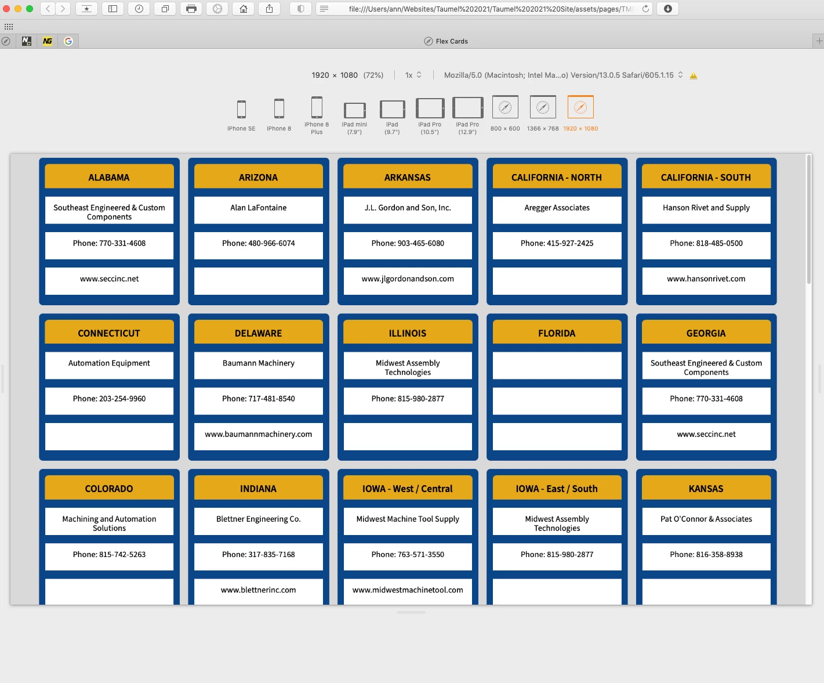Add a new tab with plus button
Screen dimensions: 824x683
point(818,41)
